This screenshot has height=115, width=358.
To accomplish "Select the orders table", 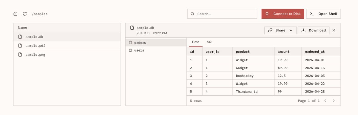I will point(156,43).
